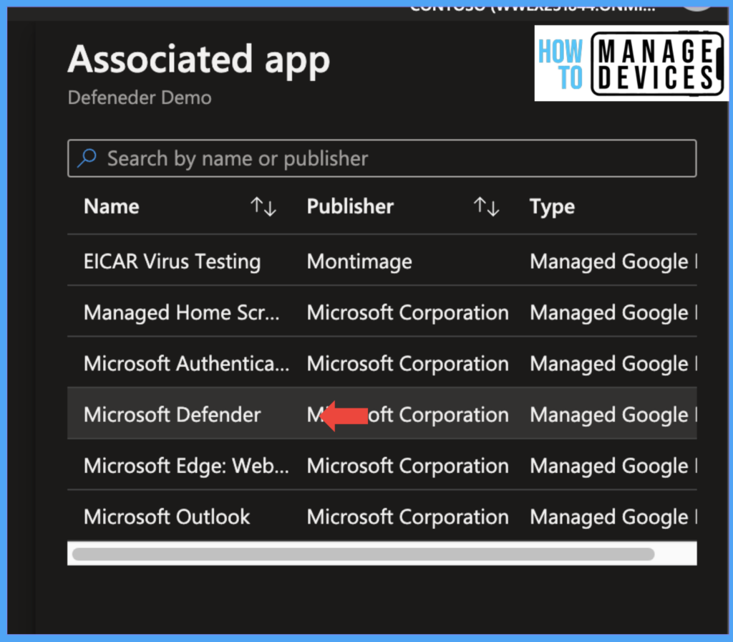
Task: Click Microsoft Corporation in Microsoft Outlook row
Action: point(407,517)
